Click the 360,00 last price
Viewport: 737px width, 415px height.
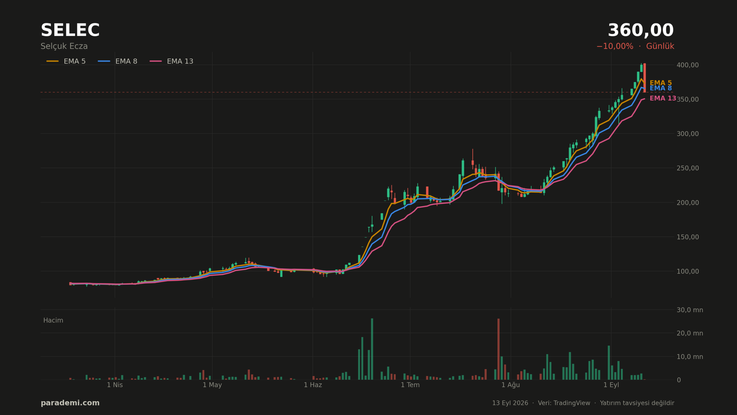pos(641,30)
